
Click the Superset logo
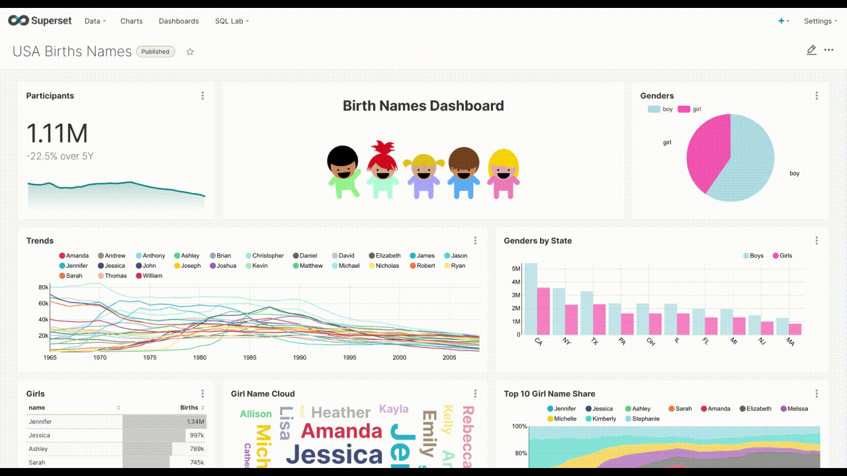click(40, 20)
